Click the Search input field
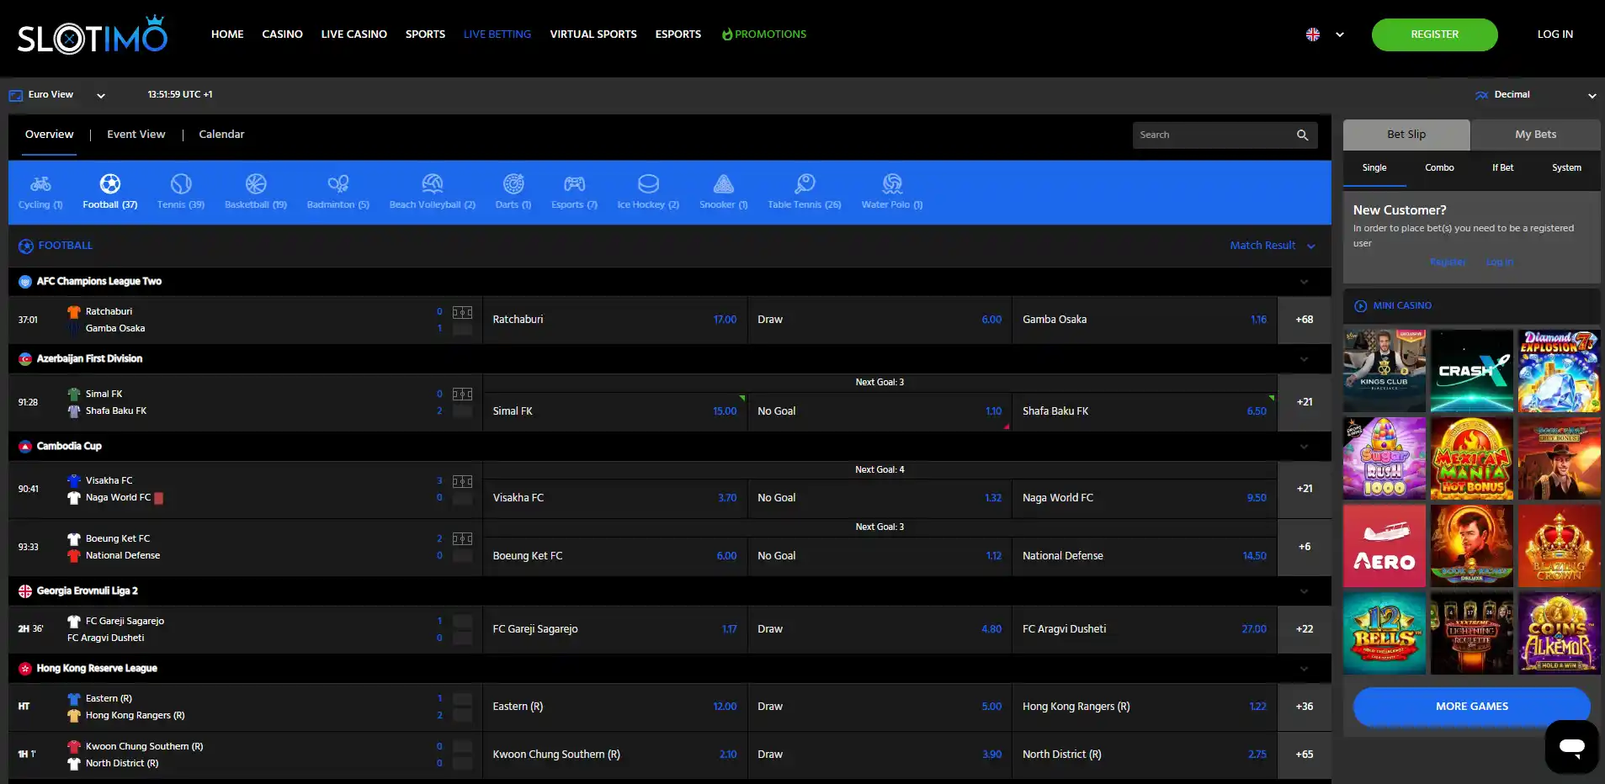This screenshot has height=784, width=1605. click(1225, 135)
